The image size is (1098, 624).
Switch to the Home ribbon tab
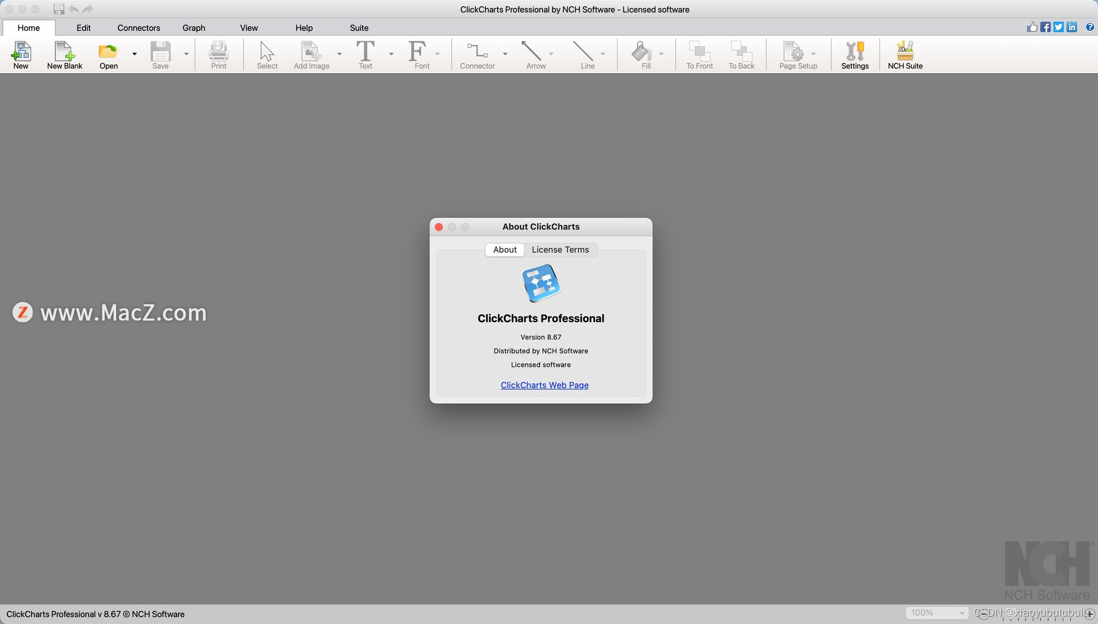tap(29, 27)
